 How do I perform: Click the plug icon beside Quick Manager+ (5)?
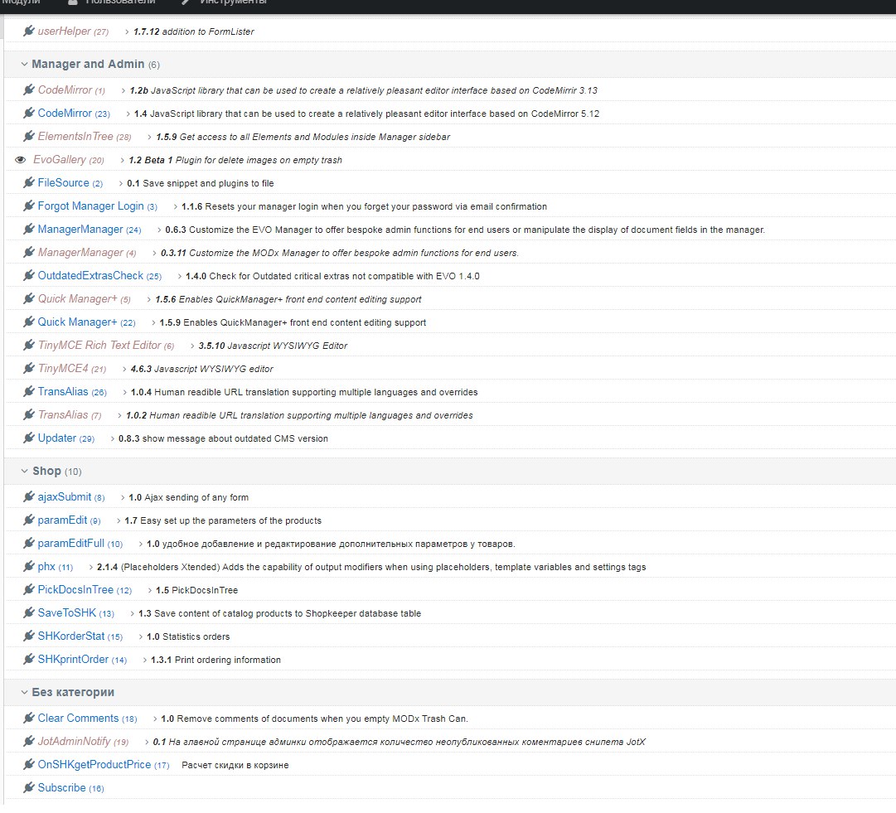28,299
